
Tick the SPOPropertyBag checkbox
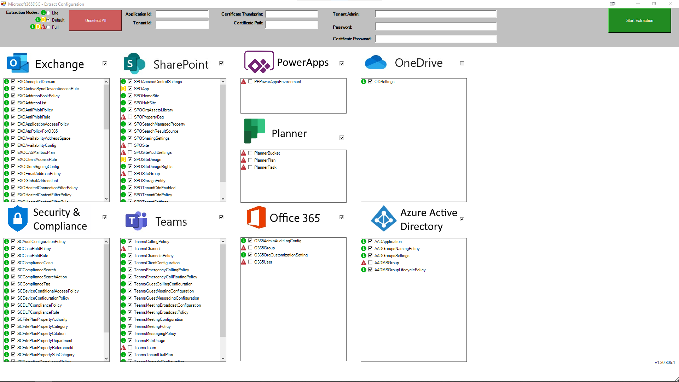[130, 117]
